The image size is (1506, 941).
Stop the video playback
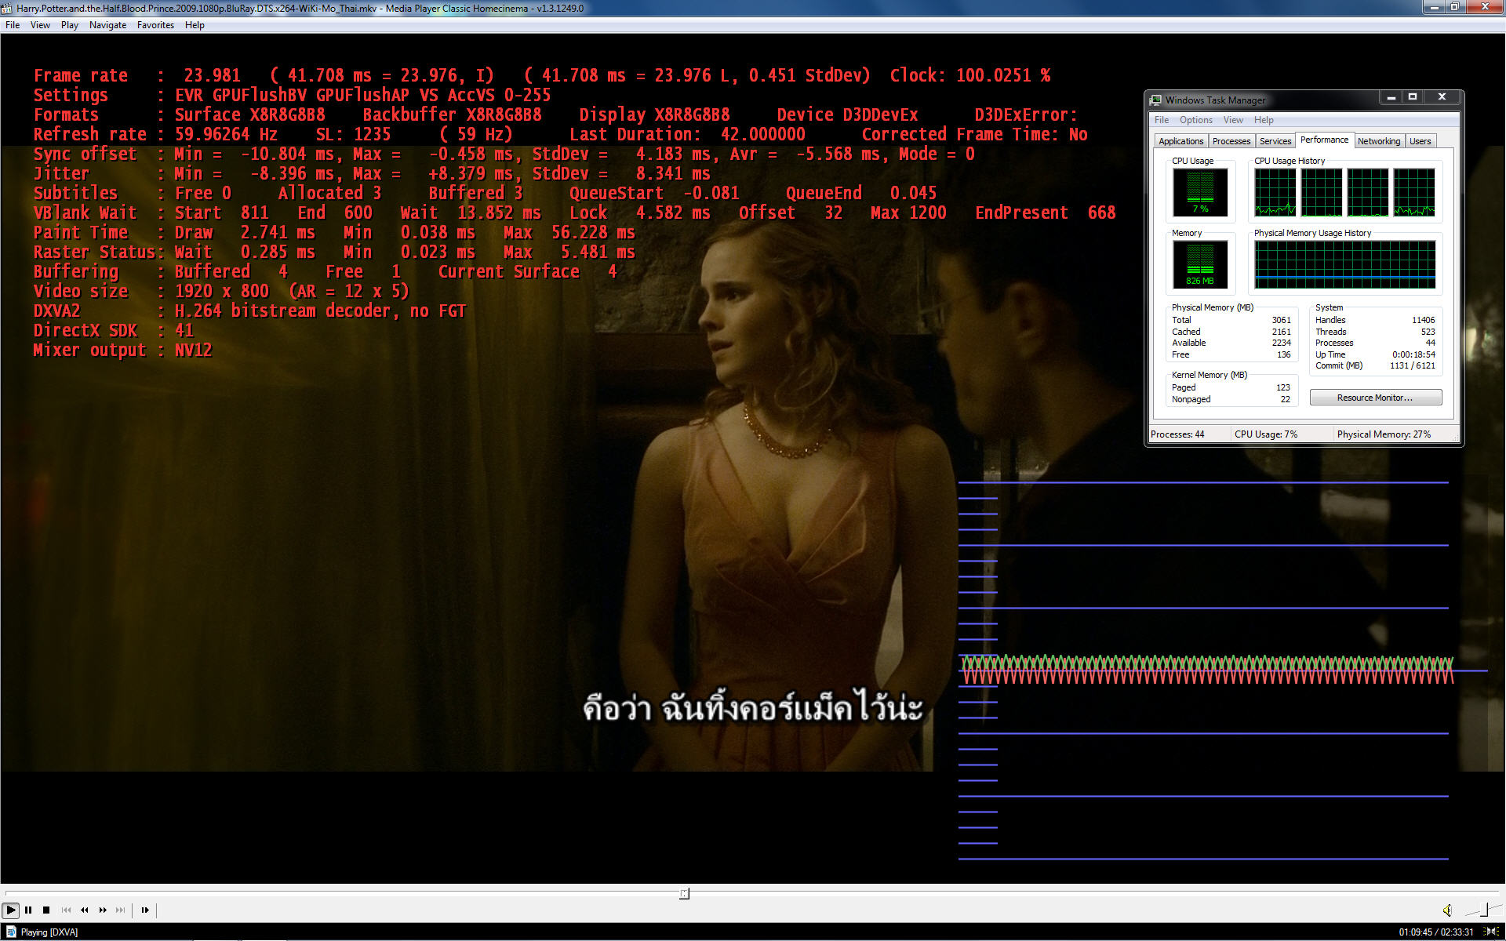click(46, 910)
